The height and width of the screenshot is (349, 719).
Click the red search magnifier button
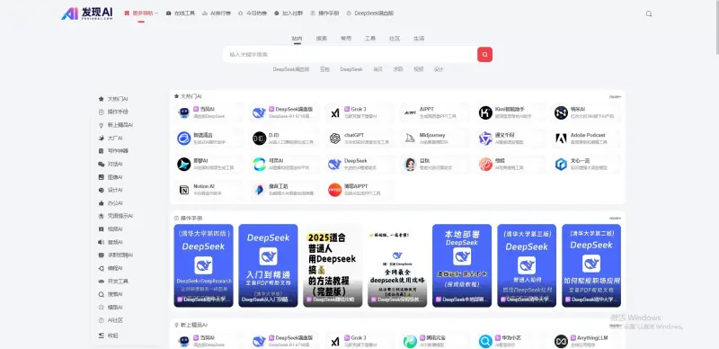tap(484, 54)
